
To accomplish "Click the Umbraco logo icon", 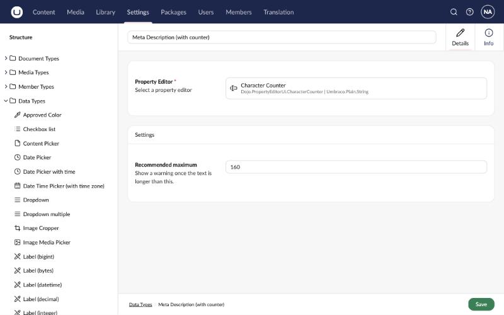I will coord(17,12).
